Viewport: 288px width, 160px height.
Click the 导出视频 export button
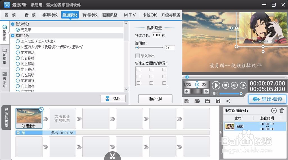click(x=267, y=99)
